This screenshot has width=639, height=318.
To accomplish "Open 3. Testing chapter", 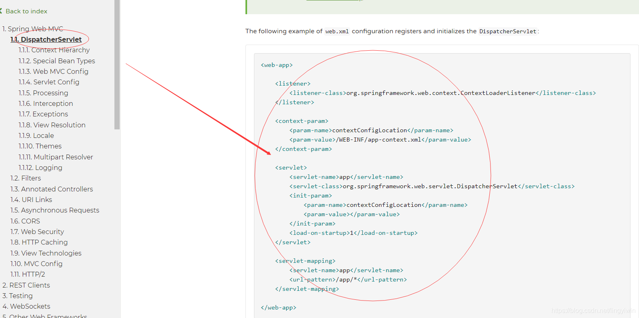I will click(x=17, y=296).
